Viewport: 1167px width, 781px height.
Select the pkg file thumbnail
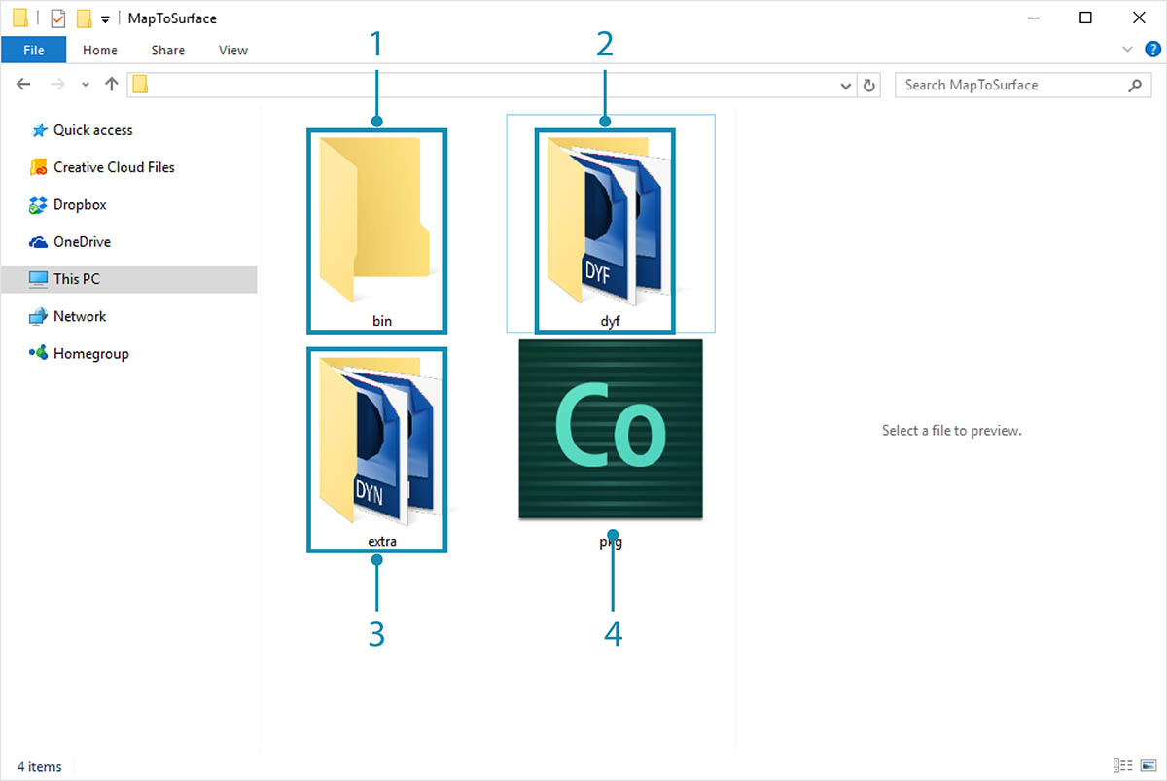coord(610,429)
